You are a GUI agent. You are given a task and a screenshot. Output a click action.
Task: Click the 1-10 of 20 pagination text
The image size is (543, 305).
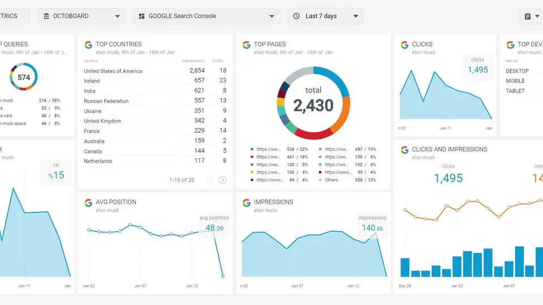click(x=182, y=180)
